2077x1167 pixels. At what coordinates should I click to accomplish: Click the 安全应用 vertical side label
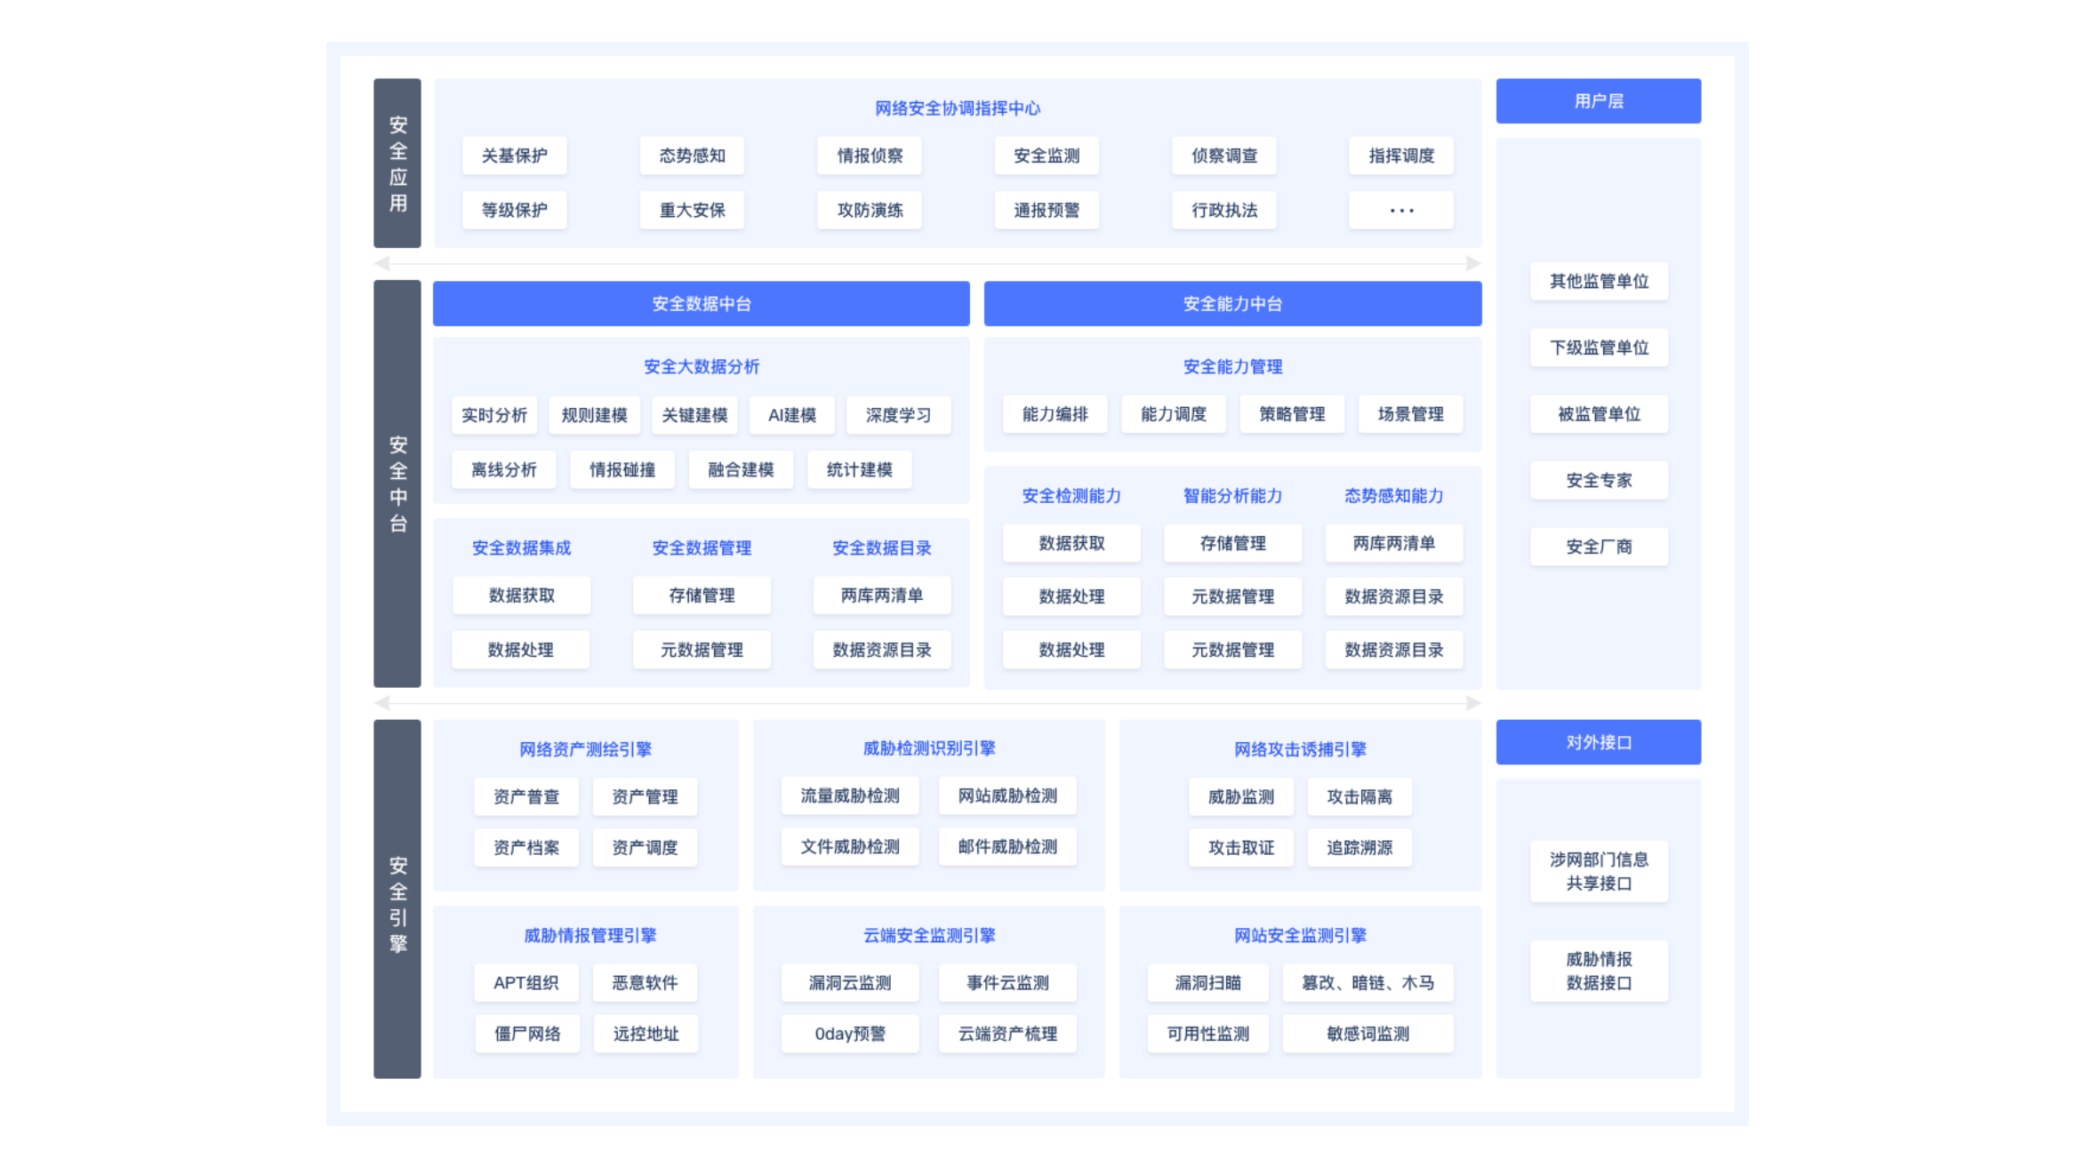[x=397, y=163]
